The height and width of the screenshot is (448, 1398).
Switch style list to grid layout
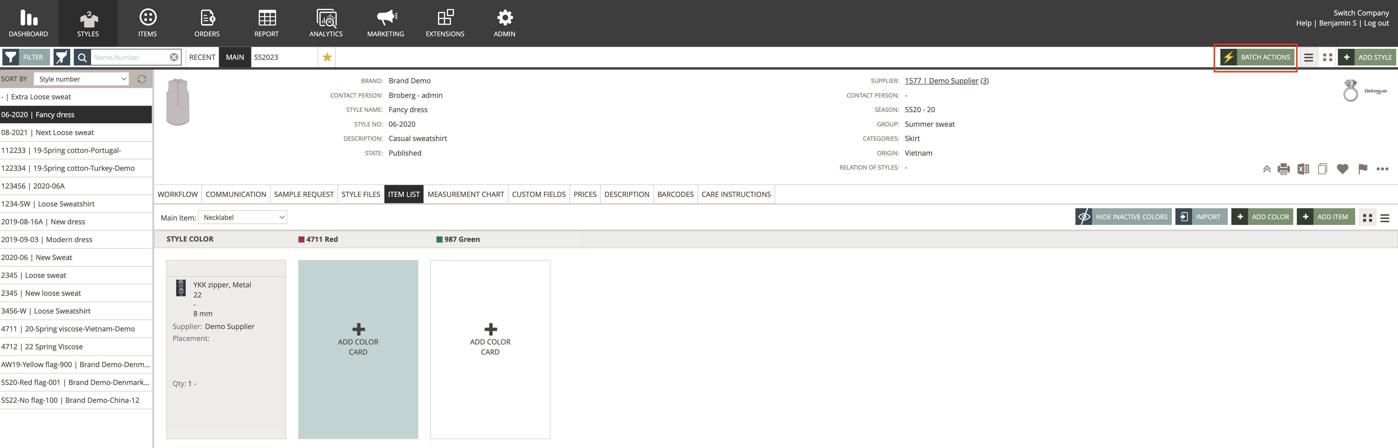tap(1327, 57)
